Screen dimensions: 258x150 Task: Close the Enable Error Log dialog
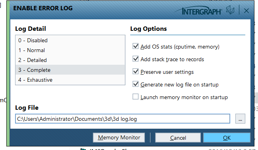(x=246, y=11)
